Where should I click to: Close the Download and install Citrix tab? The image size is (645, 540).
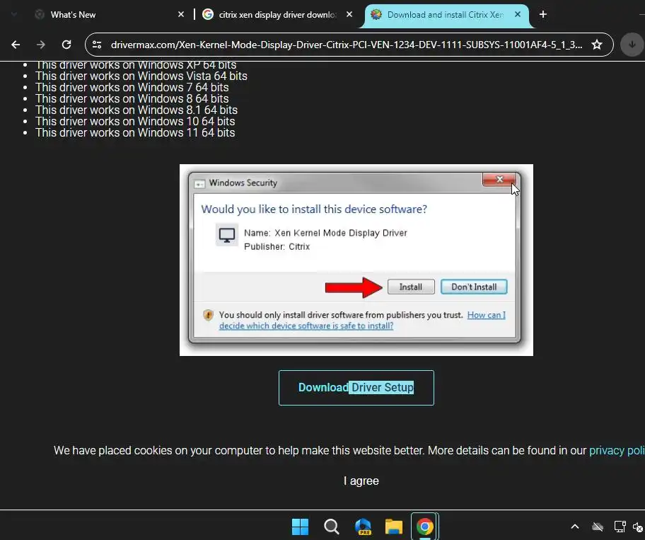click(x=518, y=14)
